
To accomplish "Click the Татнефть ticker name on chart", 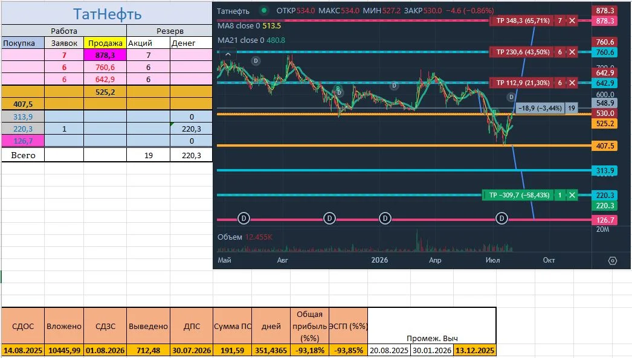I will click(233, 11).
